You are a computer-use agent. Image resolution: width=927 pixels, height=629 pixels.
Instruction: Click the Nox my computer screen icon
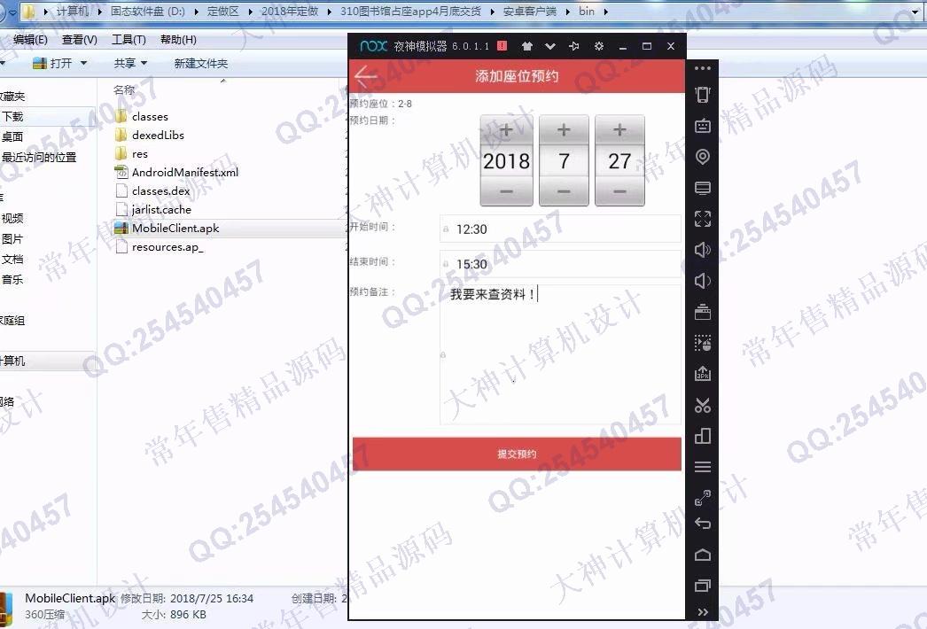[x=703, y=188]
